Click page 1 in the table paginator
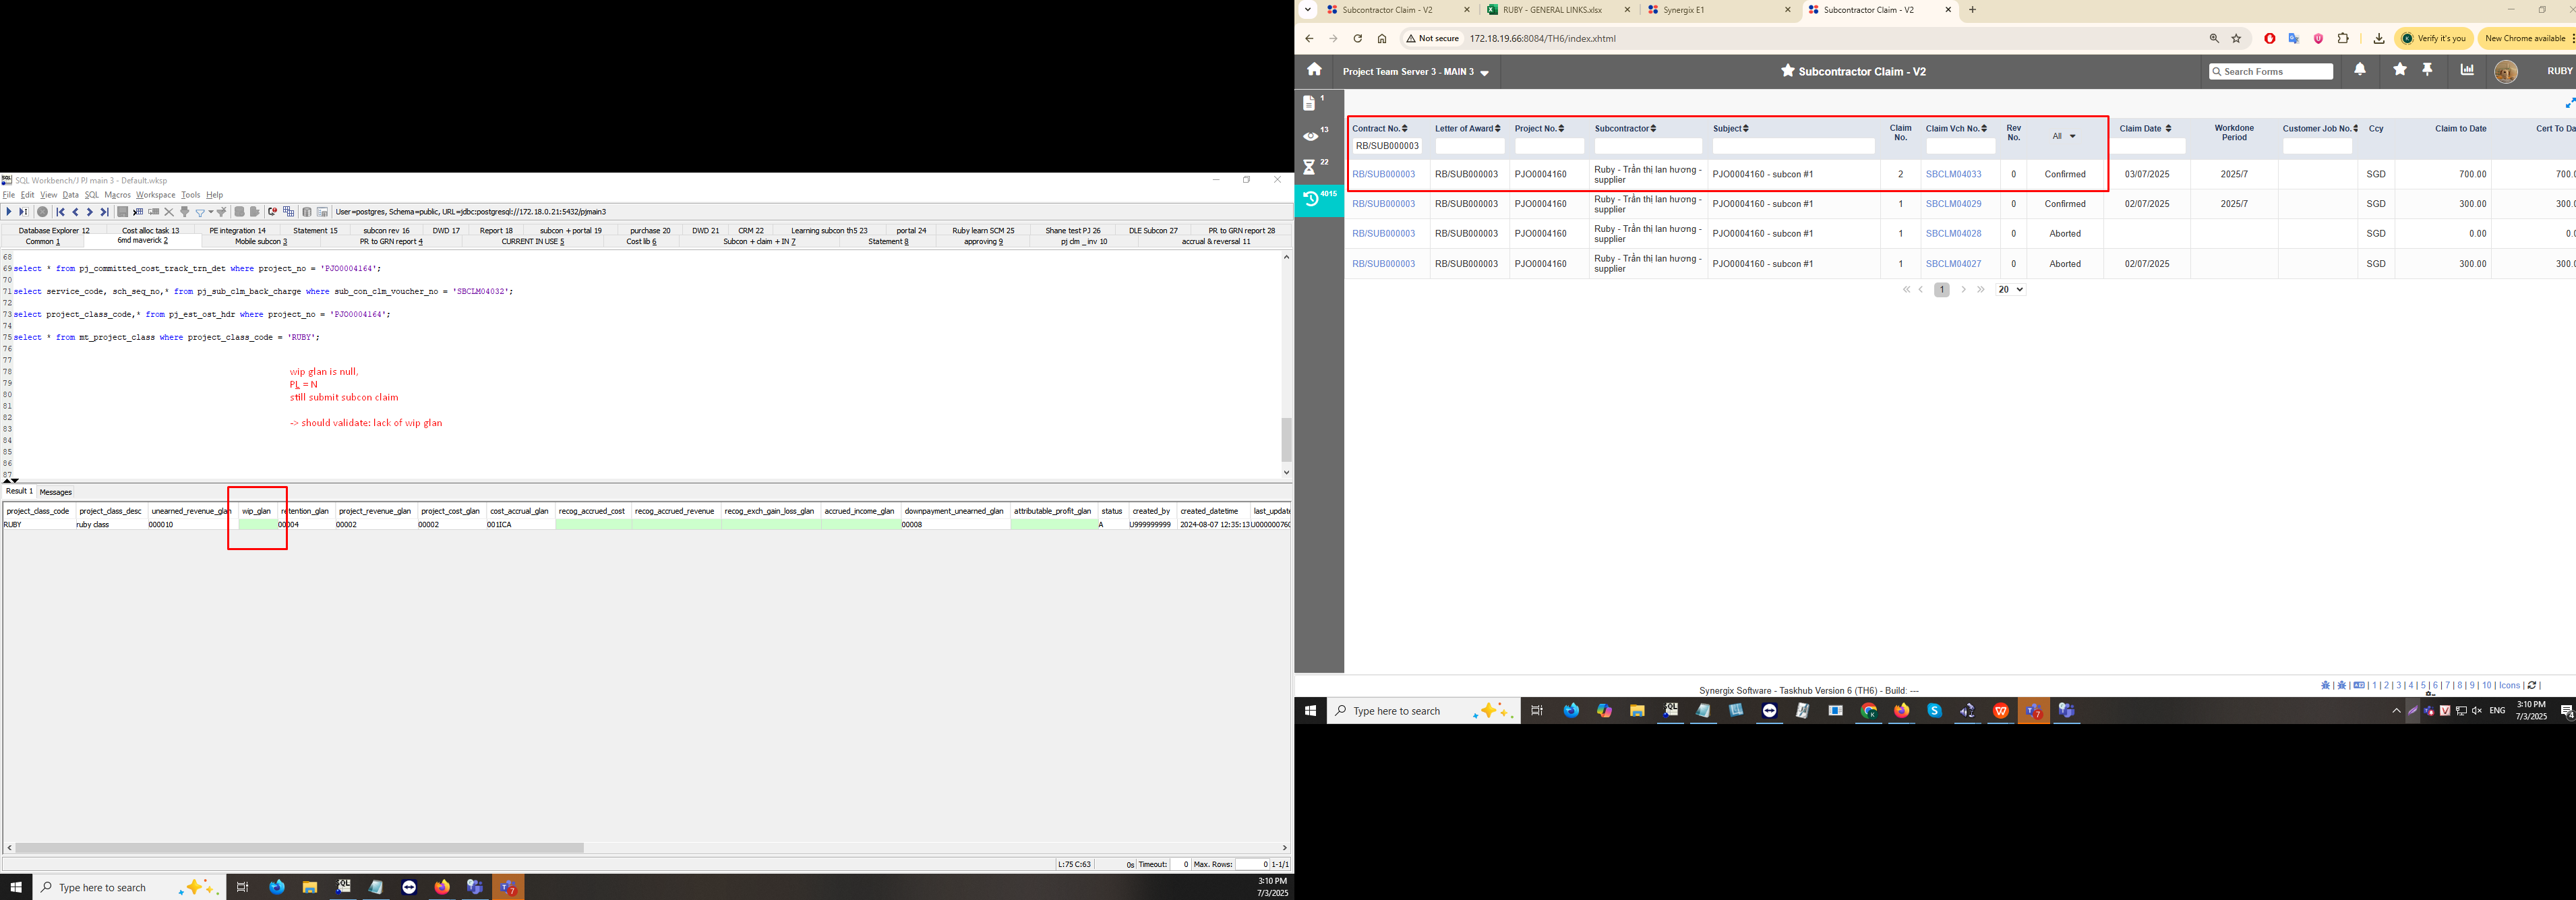 coord(1942,290)
